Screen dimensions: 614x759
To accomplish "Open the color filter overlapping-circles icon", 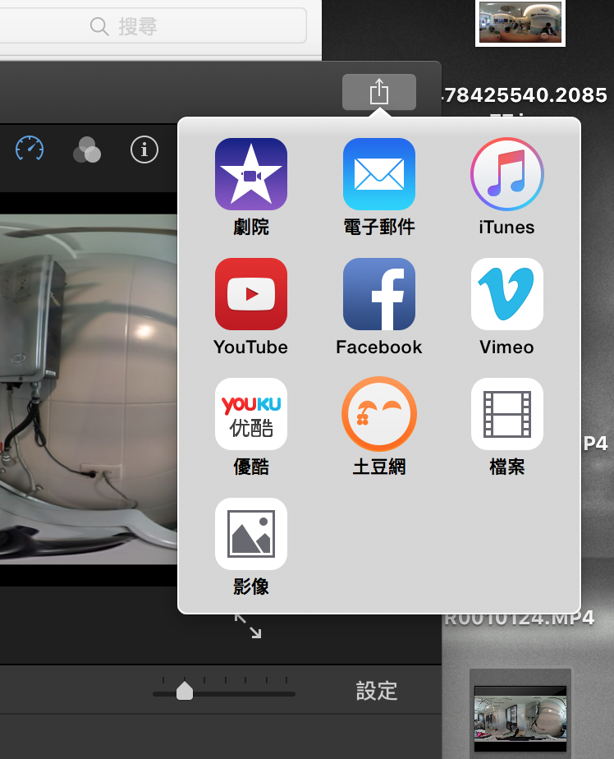I will point(87,149).
